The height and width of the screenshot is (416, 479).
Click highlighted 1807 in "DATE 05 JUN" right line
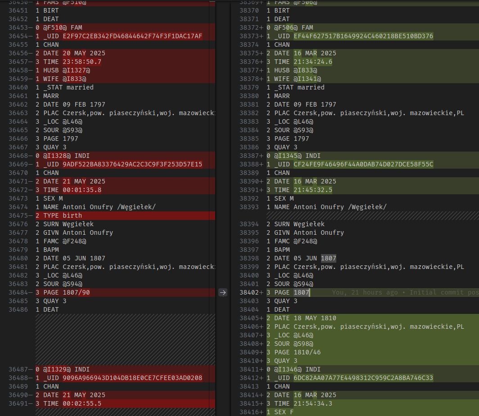328,258
